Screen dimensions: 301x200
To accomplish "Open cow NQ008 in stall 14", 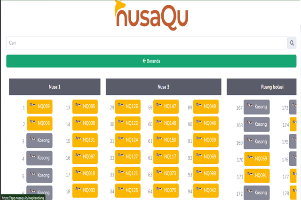I will 85,123.
